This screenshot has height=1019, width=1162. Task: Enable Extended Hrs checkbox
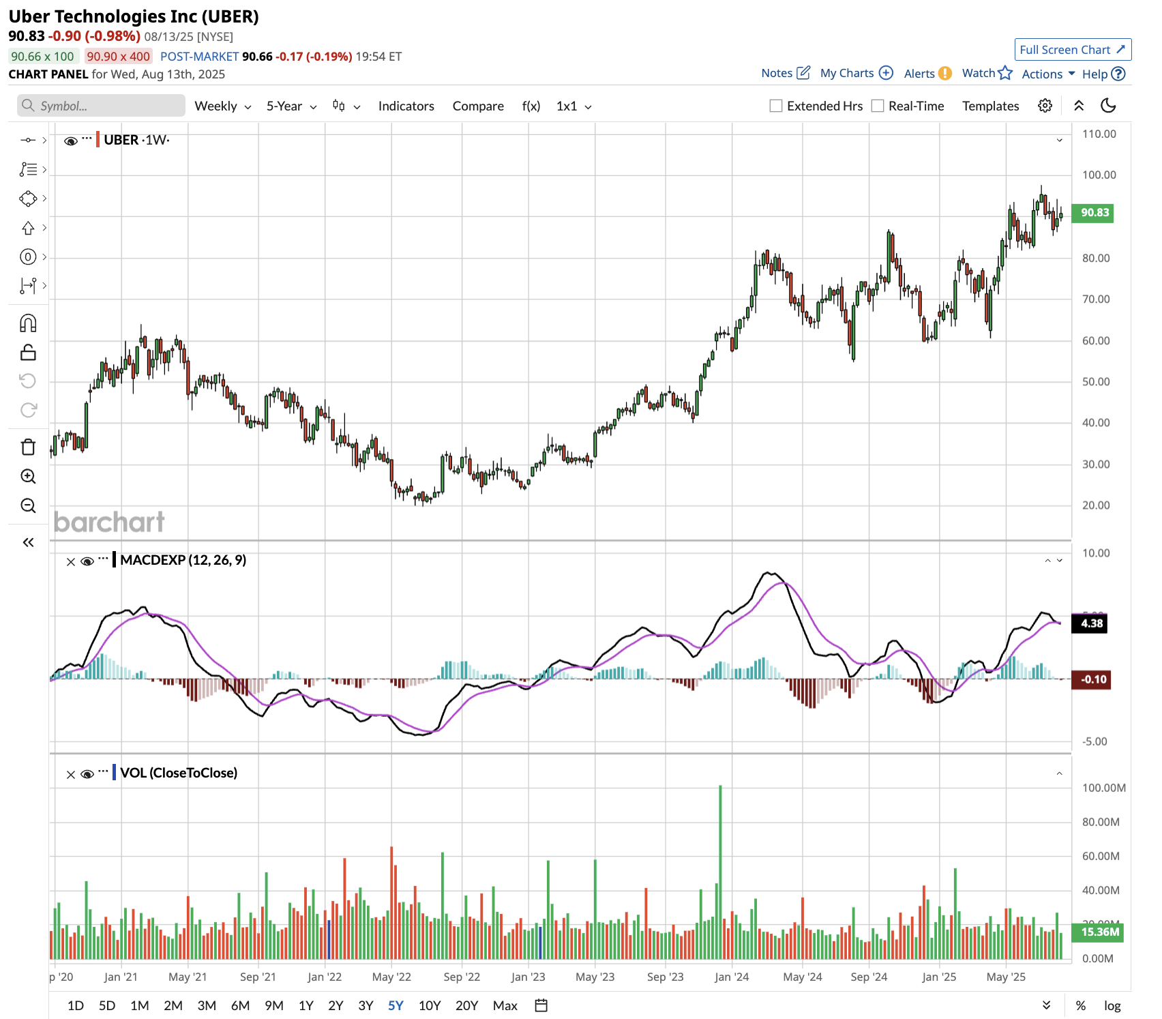(x=776, y=106)
